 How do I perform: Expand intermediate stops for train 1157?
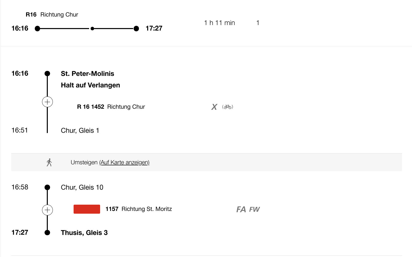[x=47, y=210]
